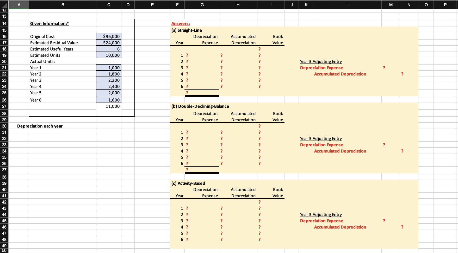
Task: Click the "2,000" actual units cell
Action: click(109, 93)
